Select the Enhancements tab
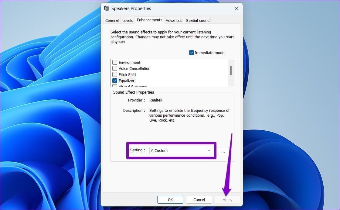Screen dimensions: 340x210 tap(149, 20)
